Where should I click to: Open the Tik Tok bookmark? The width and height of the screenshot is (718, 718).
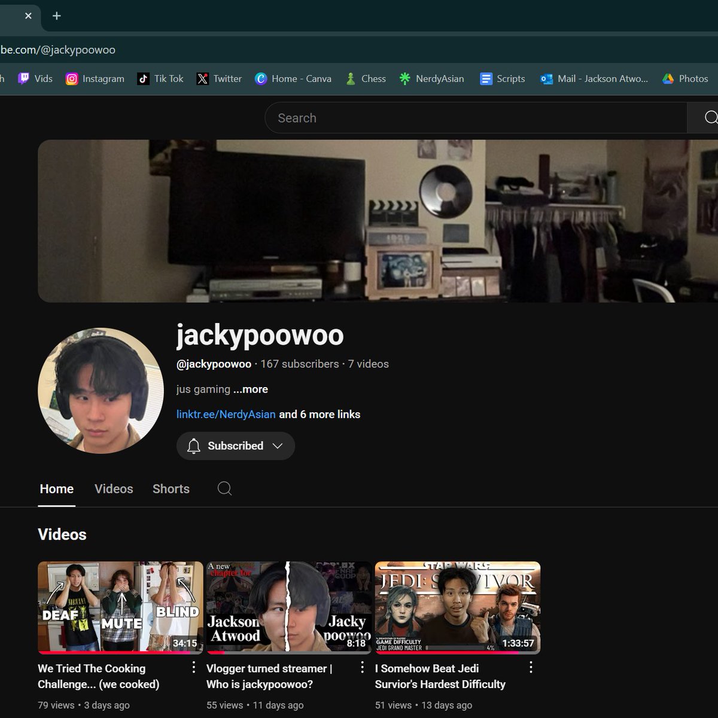point(160,78)
